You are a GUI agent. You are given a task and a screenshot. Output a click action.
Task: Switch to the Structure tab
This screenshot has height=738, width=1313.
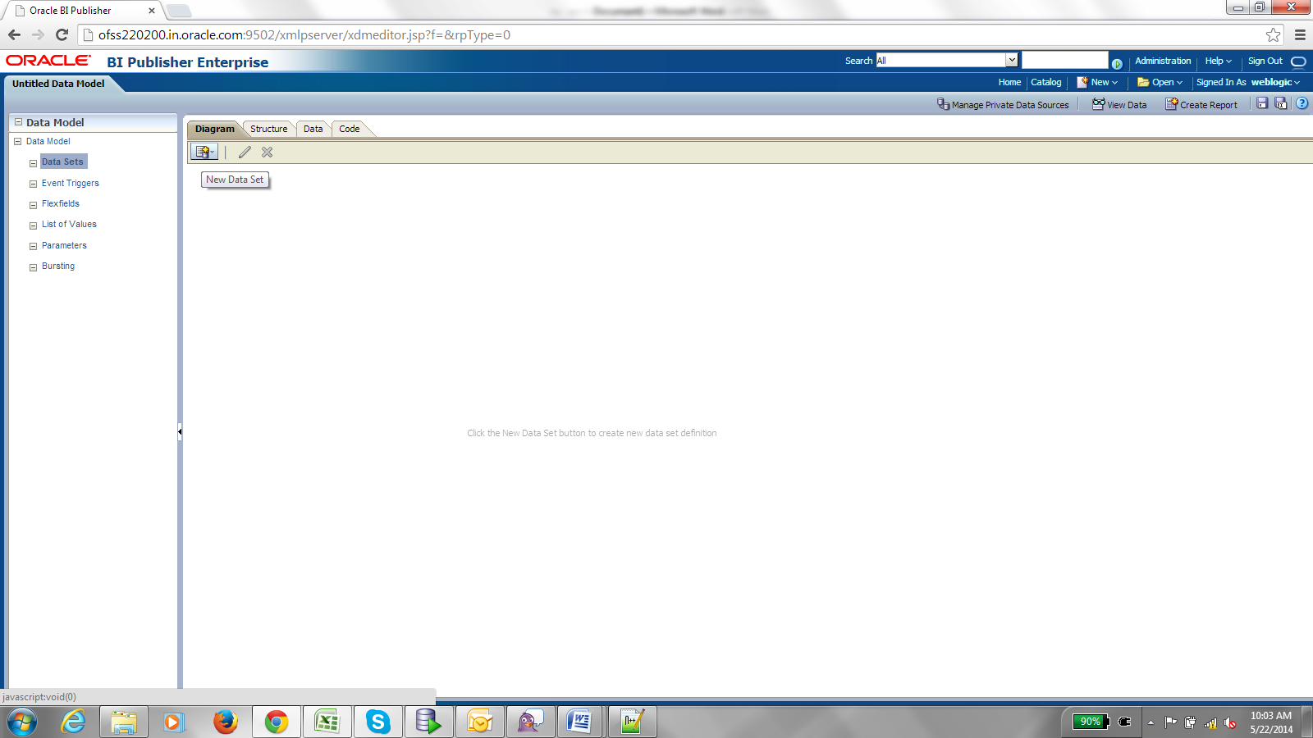tap(268, 129)
